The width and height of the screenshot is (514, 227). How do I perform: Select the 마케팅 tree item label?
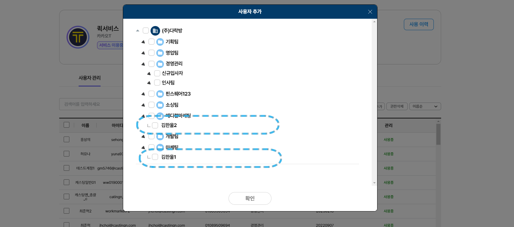coord(172,147)
